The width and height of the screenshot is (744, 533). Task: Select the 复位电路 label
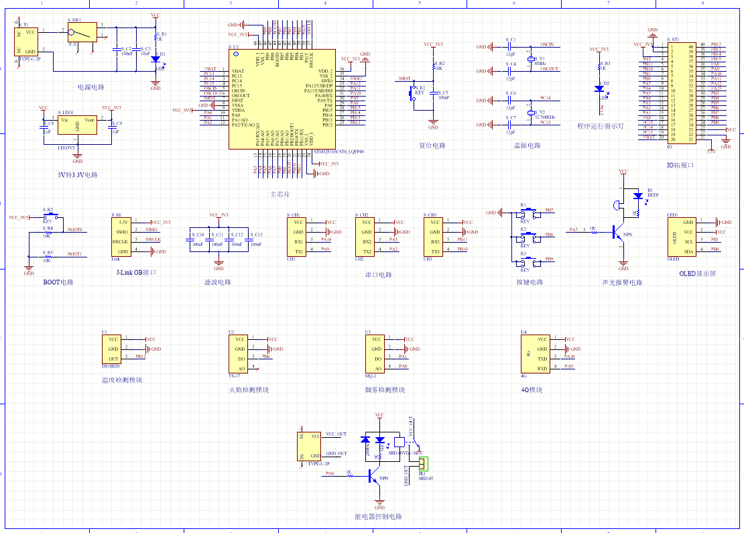click(432, 145)
